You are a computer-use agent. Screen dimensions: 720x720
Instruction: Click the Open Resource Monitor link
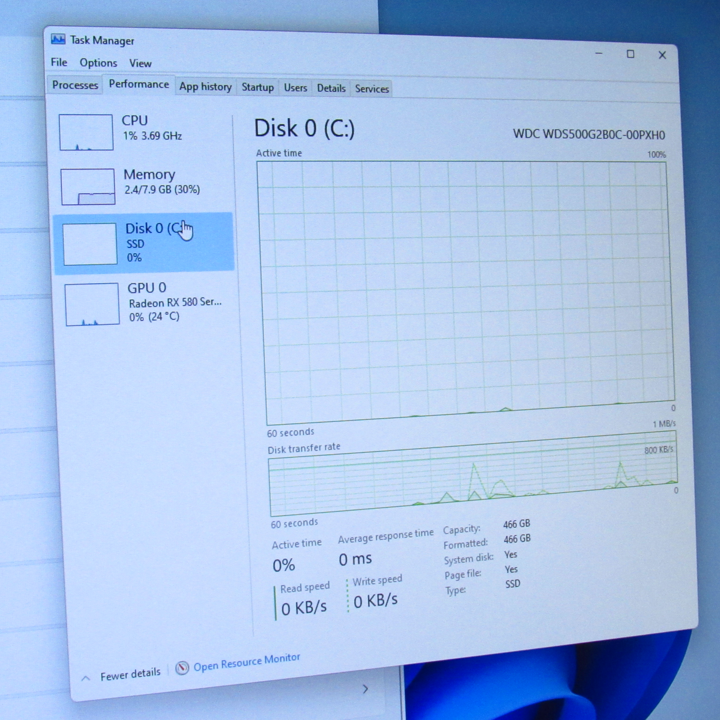coord(247,662)
